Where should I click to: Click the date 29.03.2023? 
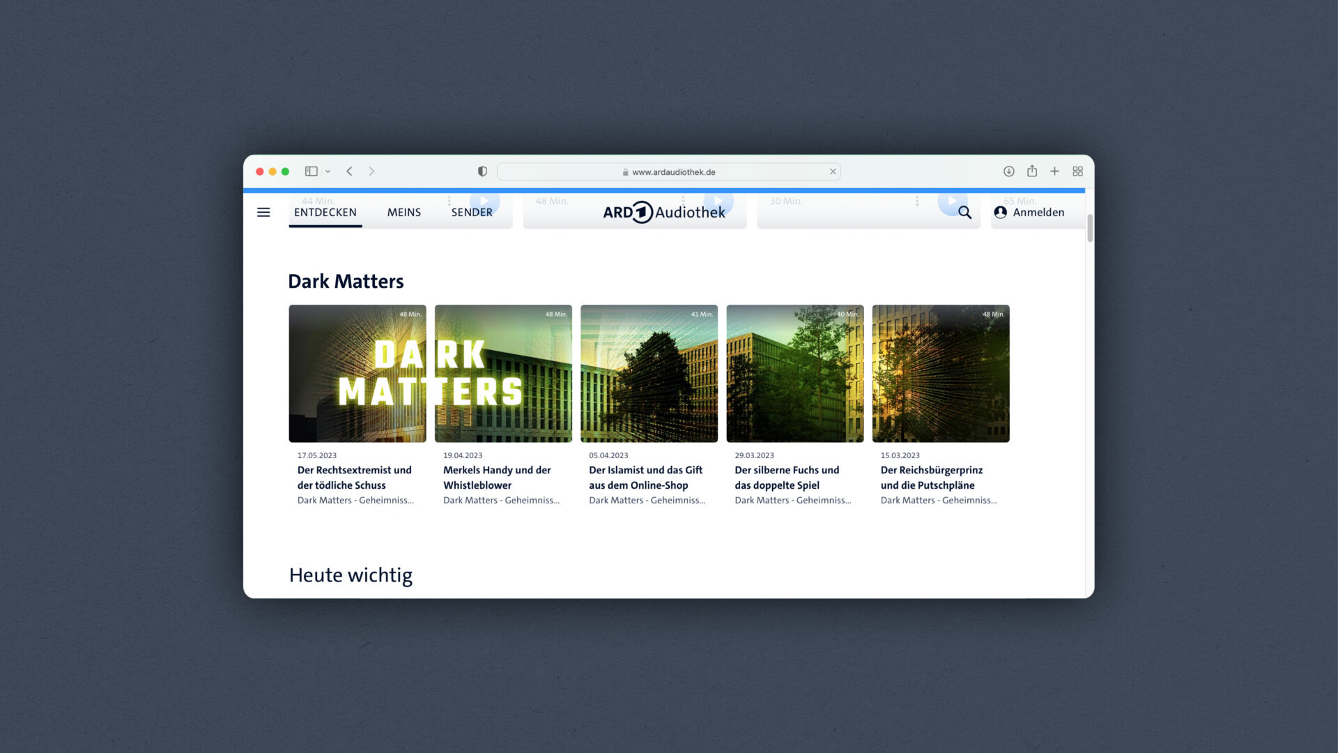754,455
